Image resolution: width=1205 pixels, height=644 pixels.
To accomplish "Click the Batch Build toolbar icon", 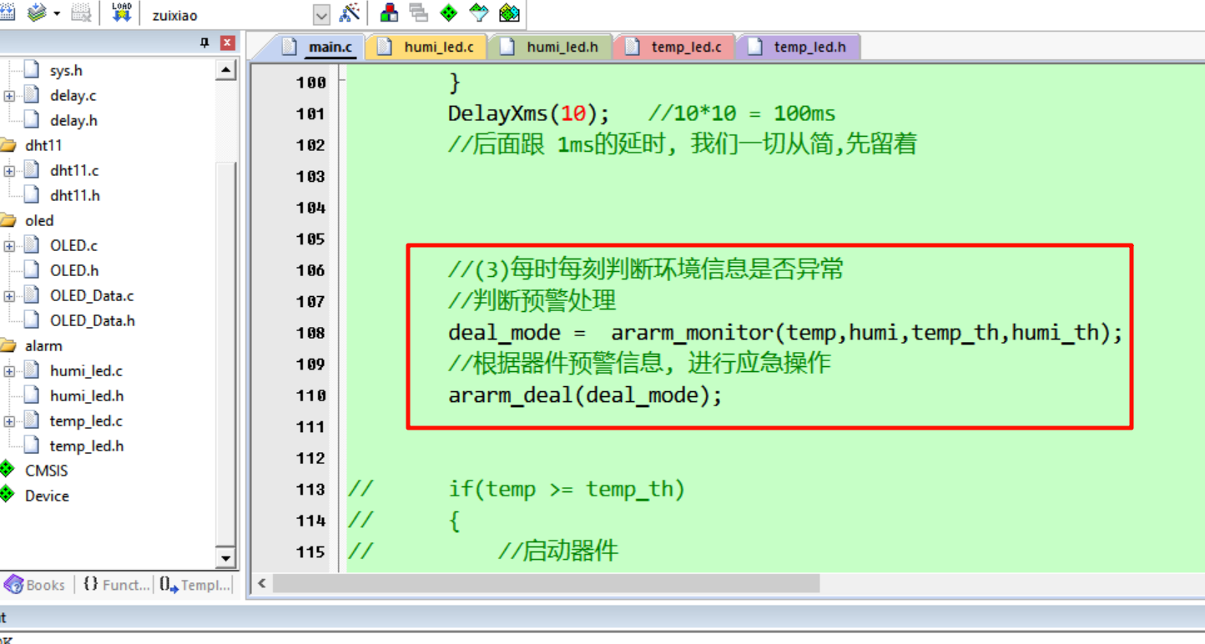I will (x=36, y=13).
